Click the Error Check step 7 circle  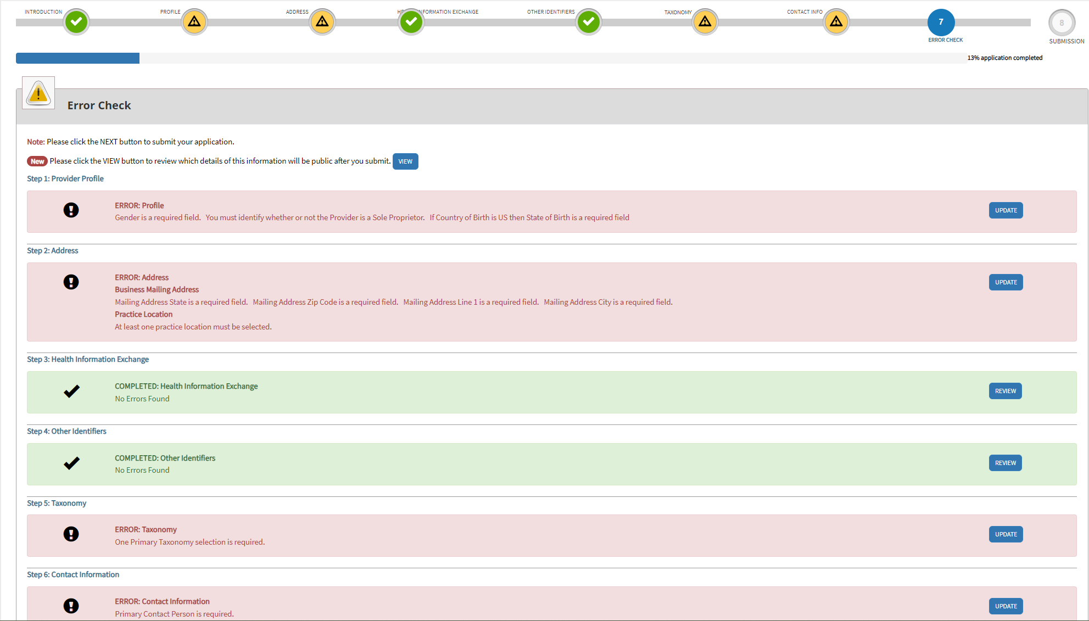pos(941,22)
